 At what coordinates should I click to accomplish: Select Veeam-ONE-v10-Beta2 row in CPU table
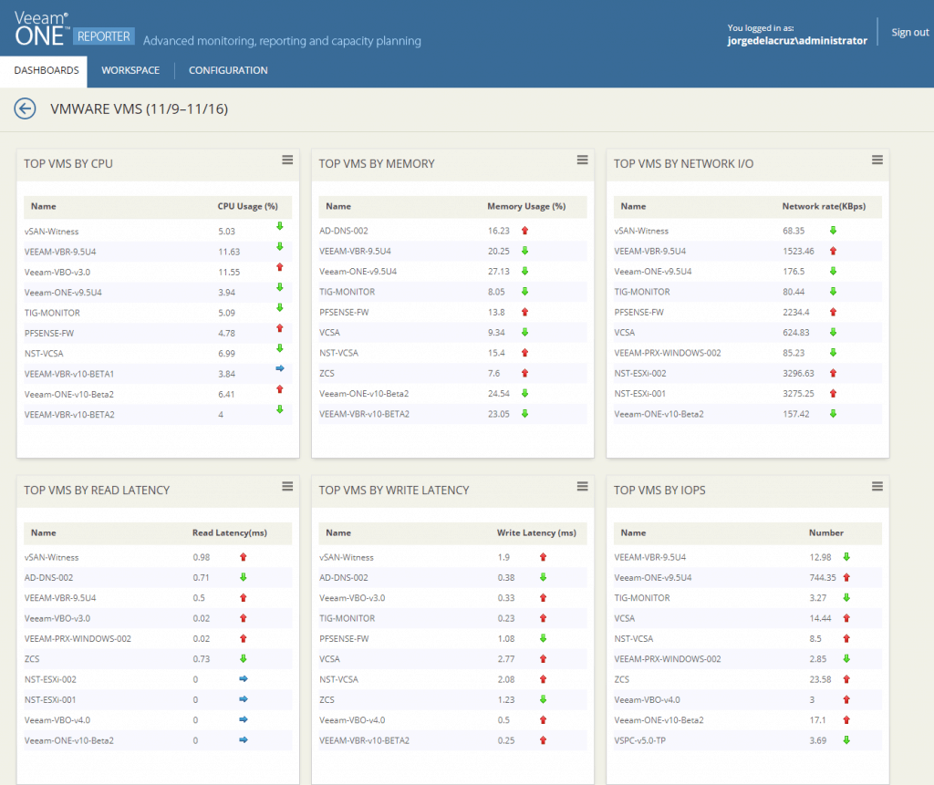pyautogui.click(x=158, y=394)
